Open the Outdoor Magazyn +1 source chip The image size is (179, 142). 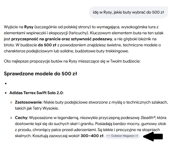[122, 136]
